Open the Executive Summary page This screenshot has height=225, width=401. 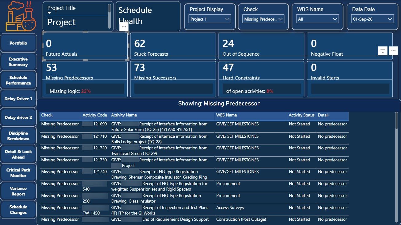pyautogui.click(x=18, y=62)
